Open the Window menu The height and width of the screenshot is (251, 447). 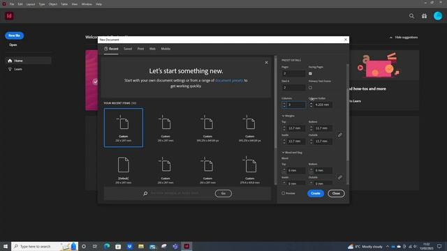[87, 4]
